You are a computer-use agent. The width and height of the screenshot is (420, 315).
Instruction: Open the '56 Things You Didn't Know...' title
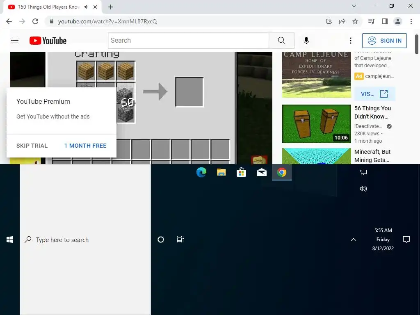tap(372, 112)
